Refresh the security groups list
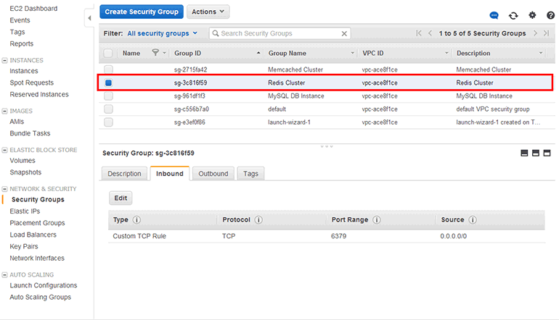559x320 pixels. pyautogui.click(x=513, y=14)
